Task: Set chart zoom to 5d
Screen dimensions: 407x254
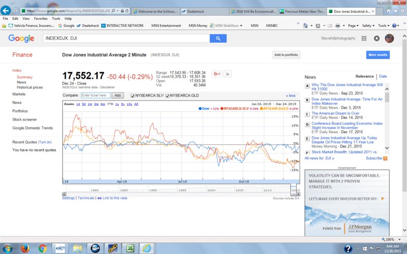Action: point(83,104)
